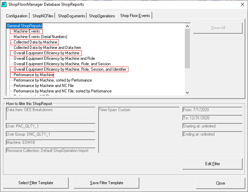248x192 pixels.
Task: Click the Time Span: Custom box
Action: point(139,130)
